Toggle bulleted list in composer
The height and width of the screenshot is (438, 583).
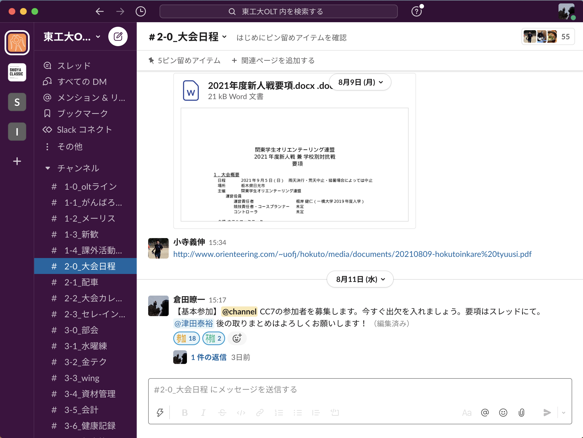click(x=298, y=412)
